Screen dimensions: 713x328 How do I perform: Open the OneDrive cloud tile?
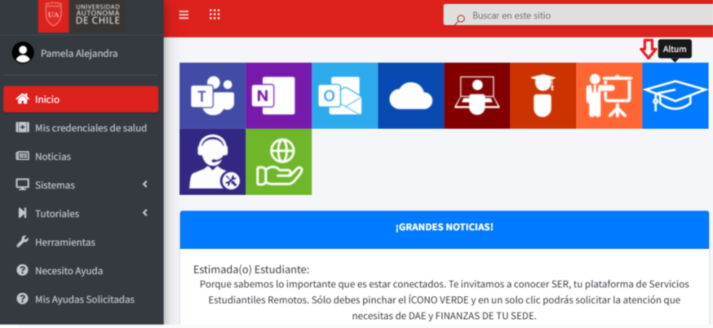(x=411, y=95)
